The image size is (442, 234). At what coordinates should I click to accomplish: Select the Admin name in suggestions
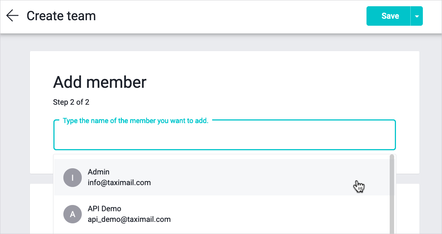(98, 172)
